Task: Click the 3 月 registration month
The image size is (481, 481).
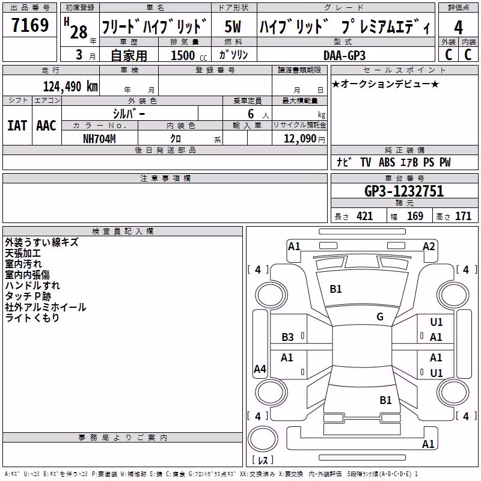Action: (85, 55)
